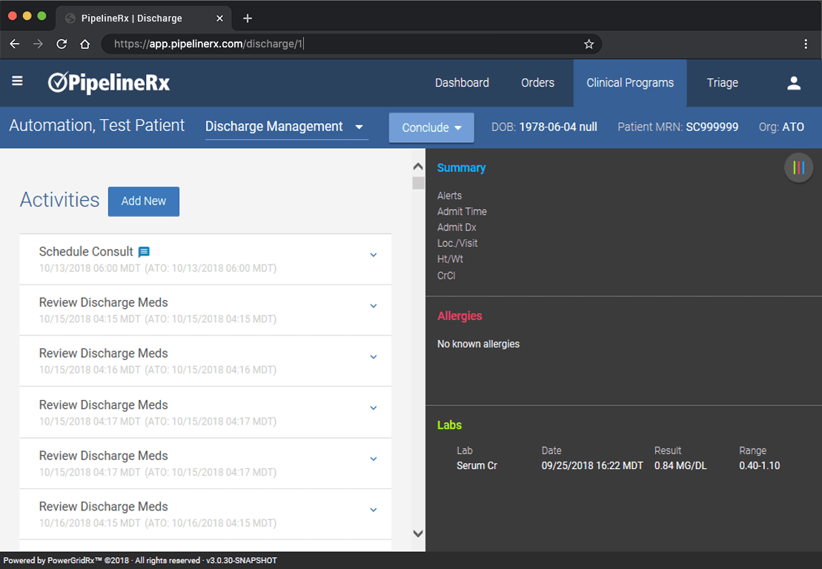
Task: Open the Orders tab
Action: click(x=537, y=83)
